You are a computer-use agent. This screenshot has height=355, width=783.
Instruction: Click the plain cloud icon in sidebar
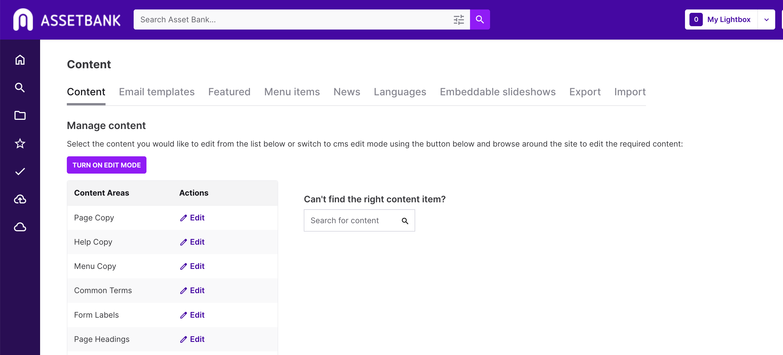click(x=20, y=227)
